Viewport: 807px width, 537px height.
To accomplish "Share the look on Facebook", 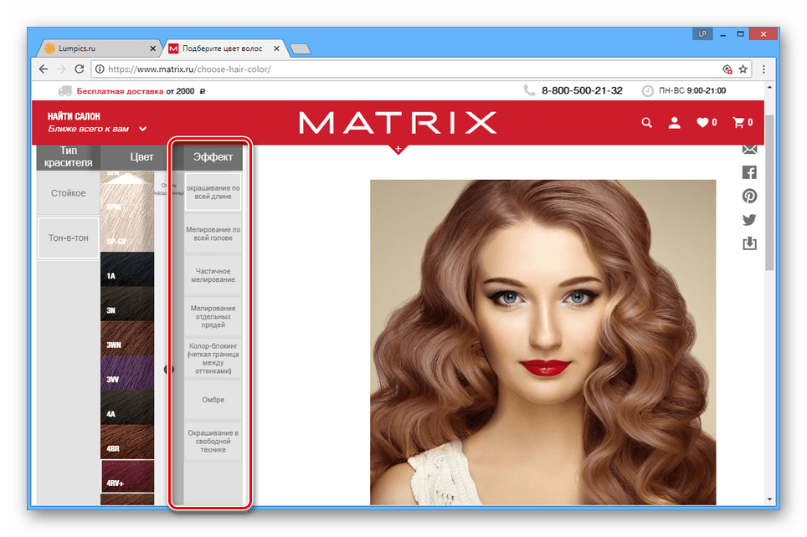I will pyautogui.click(x=749, y=172).
